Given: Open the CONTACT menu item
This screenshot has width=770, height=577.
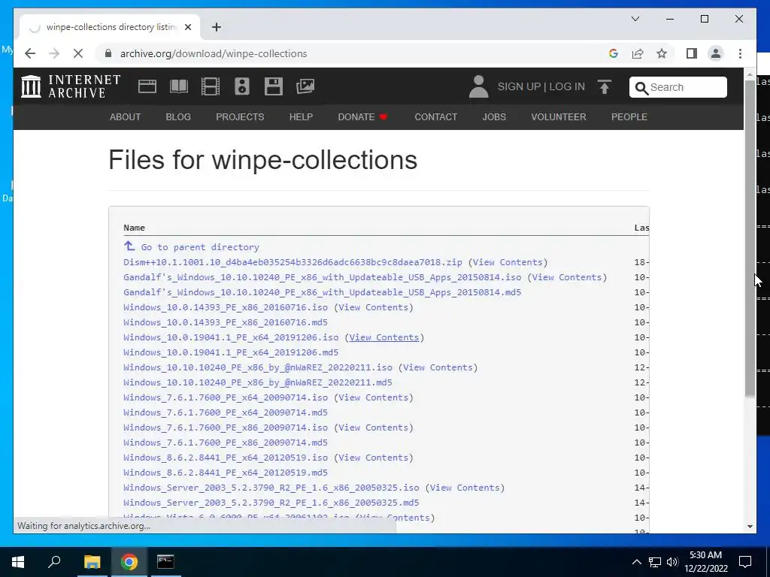Looking at the screenshot, I should pos(435,116).
